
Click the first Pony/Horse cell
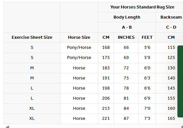[79, 48]
